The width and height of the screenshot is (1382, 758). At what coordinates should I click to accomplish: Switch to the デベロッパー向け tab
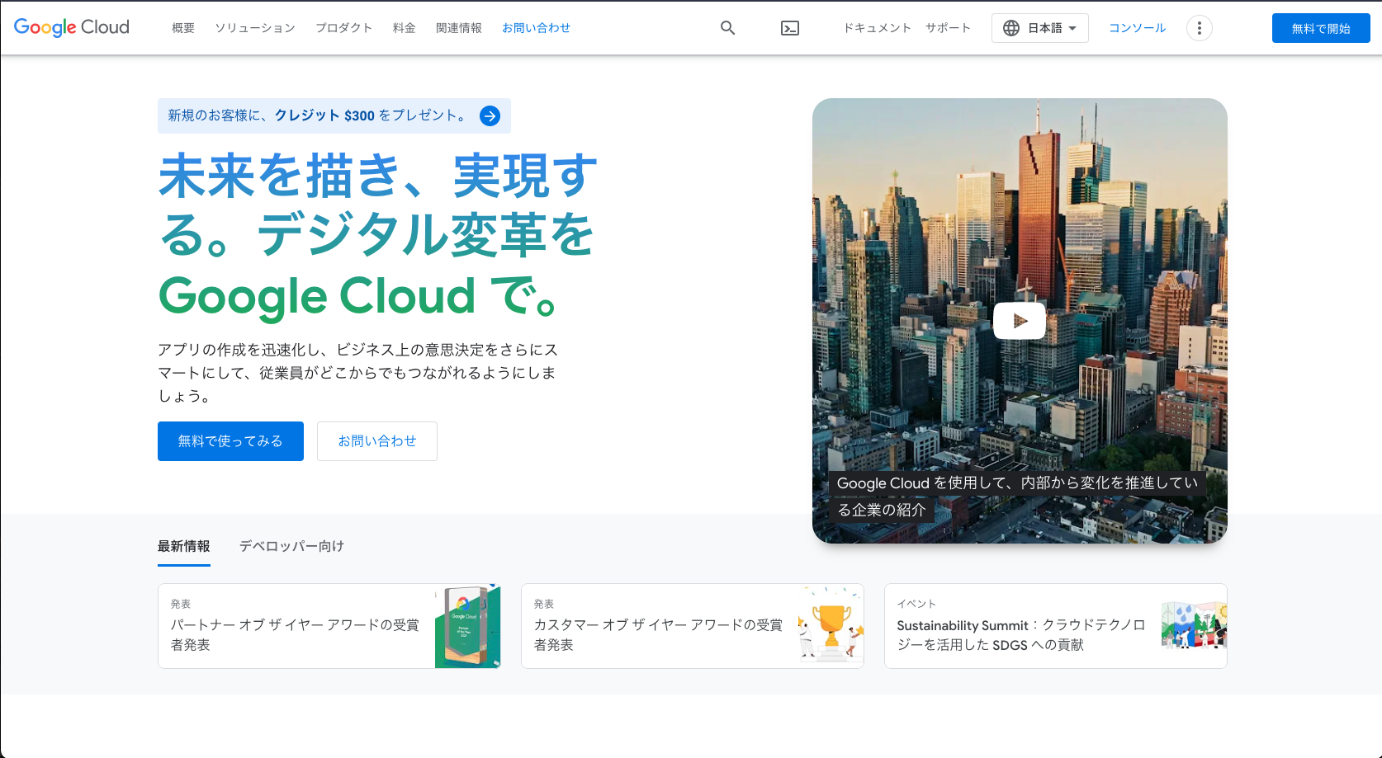291,546
